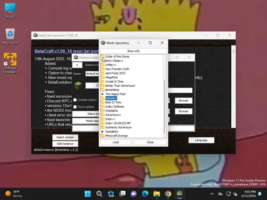The image size is (267, 200).
Task: Click Show info in Mods repository
Action: (x=133, y=51)
